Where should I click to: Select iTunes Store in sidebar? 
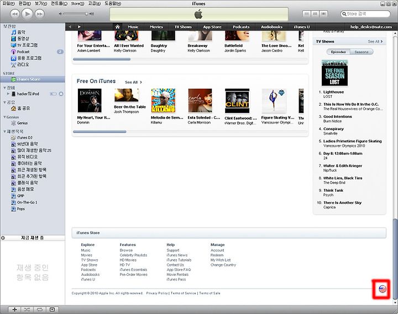tap(33, 79)
